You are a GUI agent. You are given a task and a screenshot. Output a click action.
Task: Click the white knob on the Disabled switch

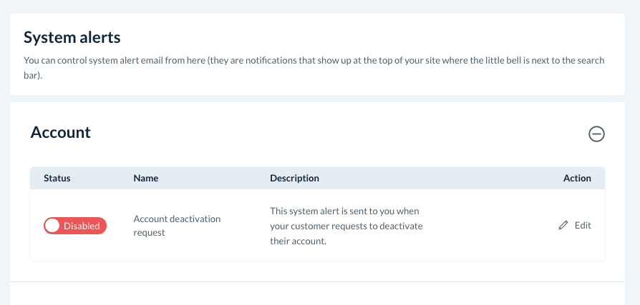point(52,226)
